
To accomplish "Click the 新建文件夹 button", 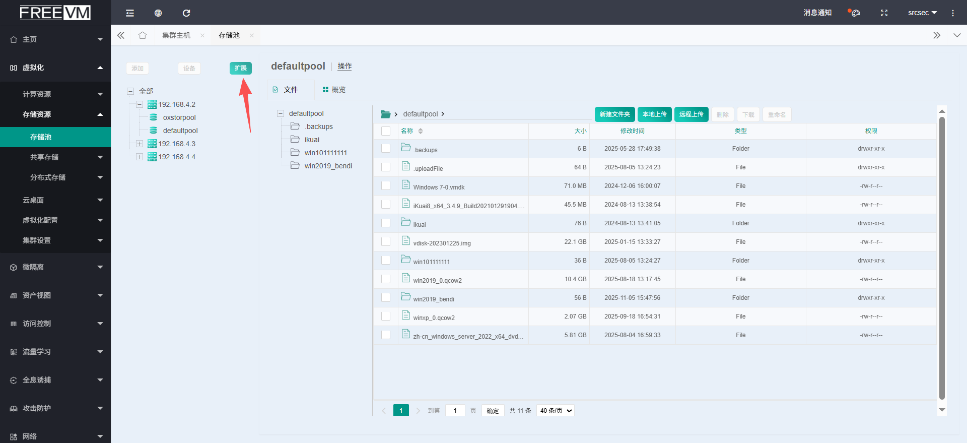I will tap(614, 114).
